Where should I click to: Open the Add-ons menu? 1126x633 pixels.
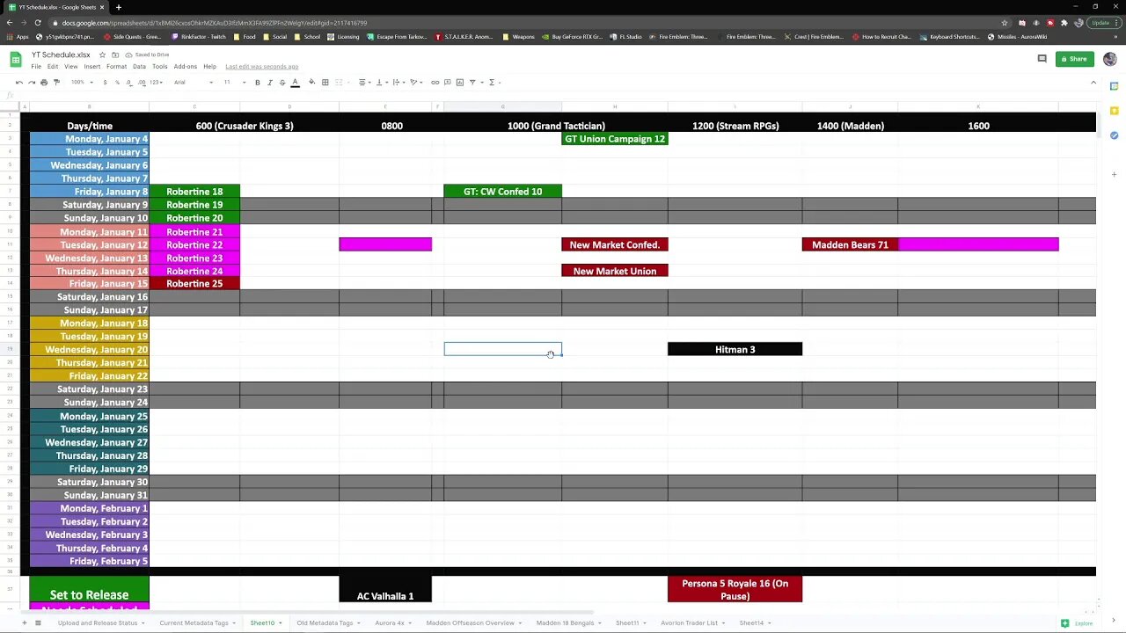[185, 67]
